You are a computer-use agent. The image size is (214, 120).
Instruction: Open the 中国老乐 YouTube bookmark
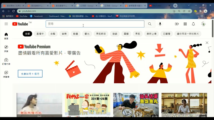click(103, 16)
